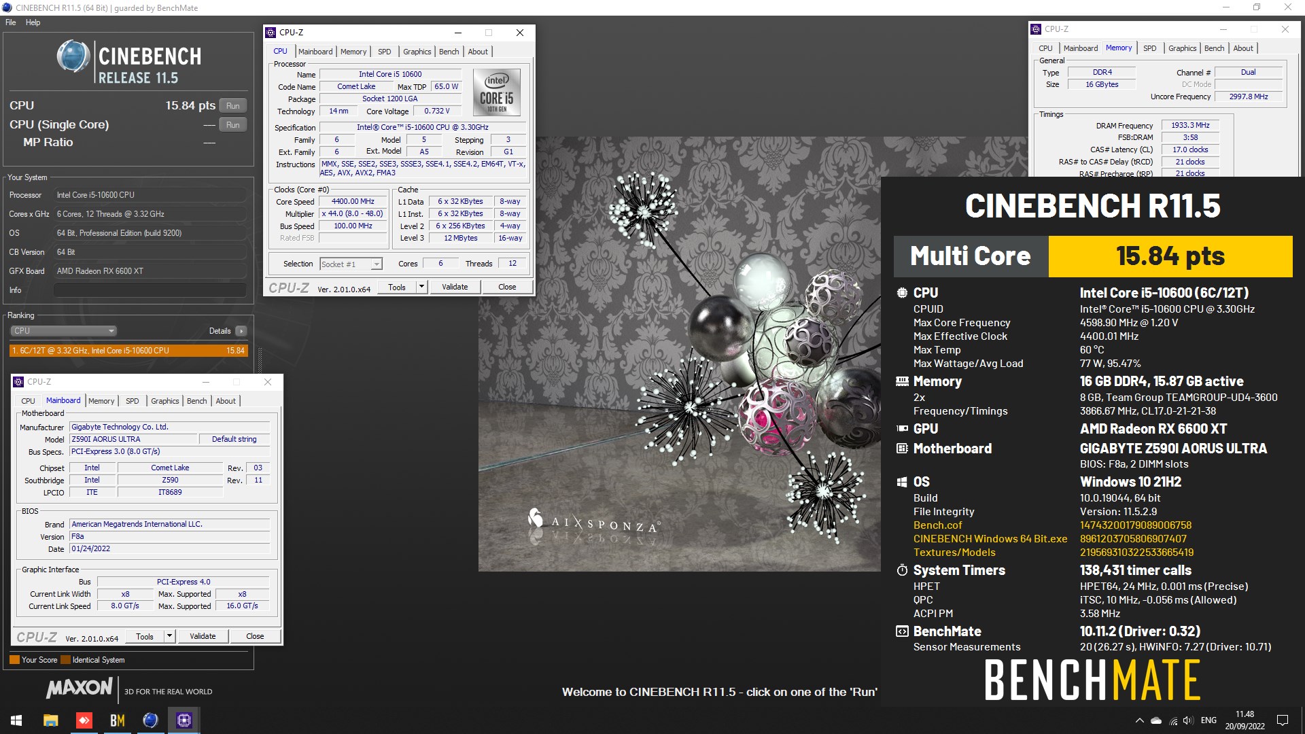Select Bench tab in bottom-left CPU-Z window
The height and width of the screenshot is (734, 1305).
coord(197,401)
